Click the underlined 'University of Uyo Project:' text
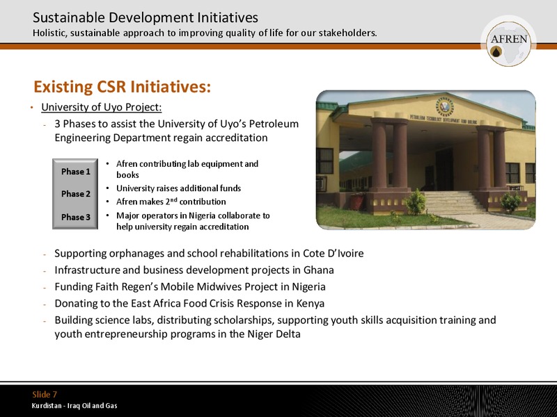The image size is (557, 417). click(101, 107)
